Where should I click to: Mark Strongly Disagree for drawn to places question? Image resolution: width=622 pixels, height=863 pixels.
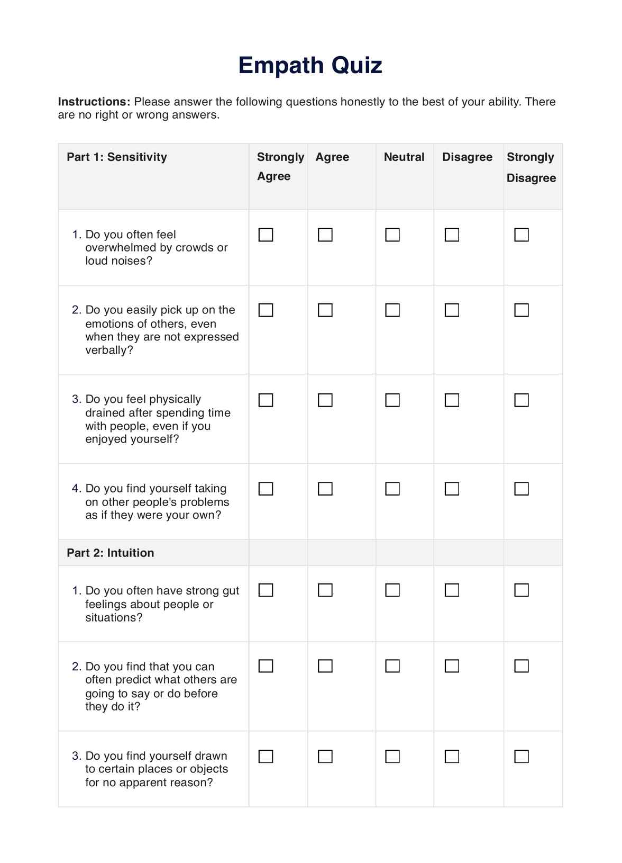(x=522, y=757)
